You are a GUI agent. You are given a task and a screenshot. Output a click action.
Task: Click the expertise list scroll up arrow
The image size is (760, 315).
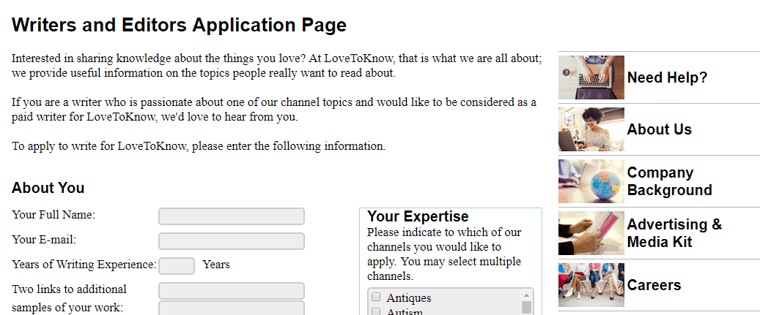point(526,295)
